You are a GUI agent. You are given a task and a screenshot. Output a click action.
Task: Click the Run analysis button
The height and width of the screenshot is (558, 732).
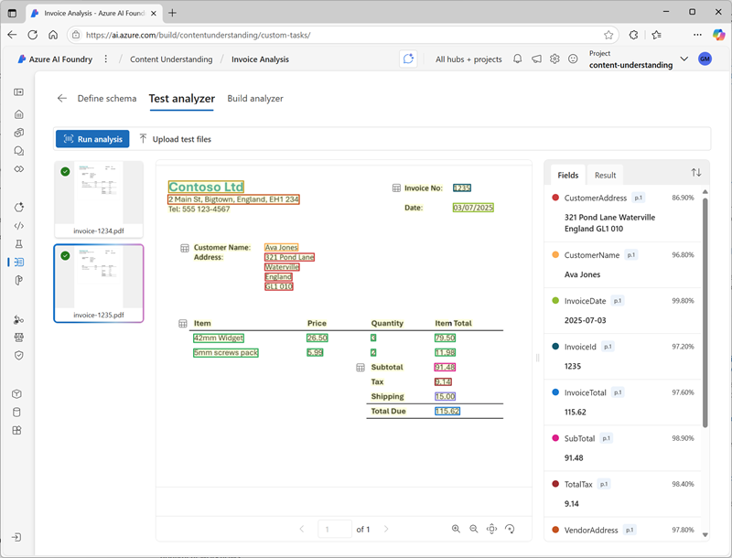click(92, 139)
